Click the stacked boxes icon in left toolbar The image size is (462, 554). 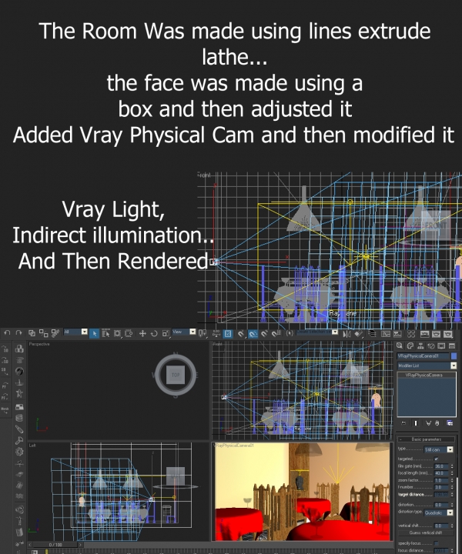(19, 349)
